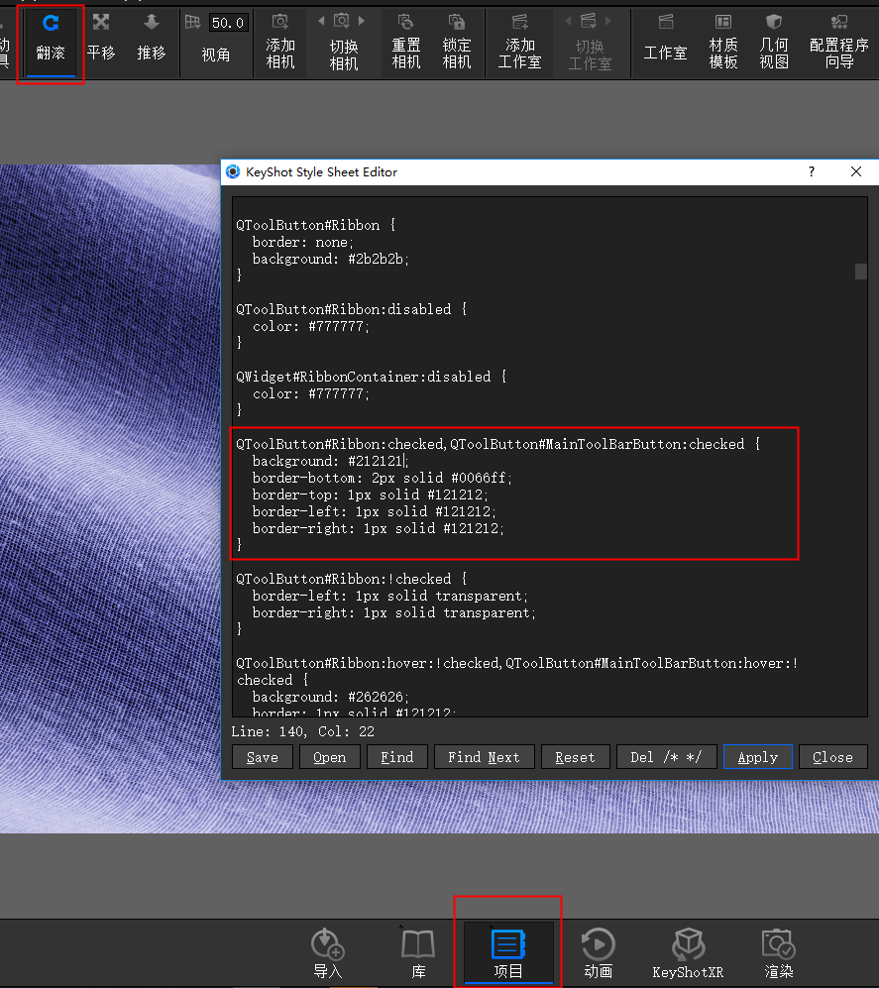This screenshot has width=879, height=988.
Task: Open the 动画 animation panel
Action: [x=598, y=953]
